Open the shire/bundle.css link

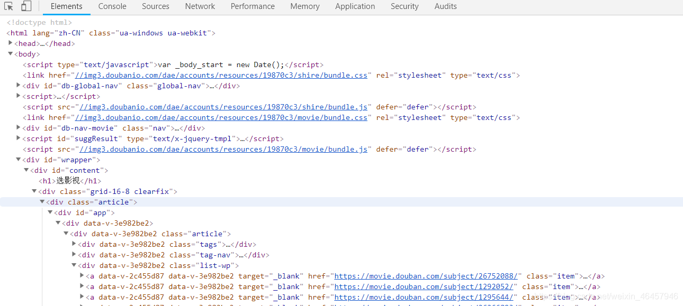pyautogui.click(x=221, y=75)
